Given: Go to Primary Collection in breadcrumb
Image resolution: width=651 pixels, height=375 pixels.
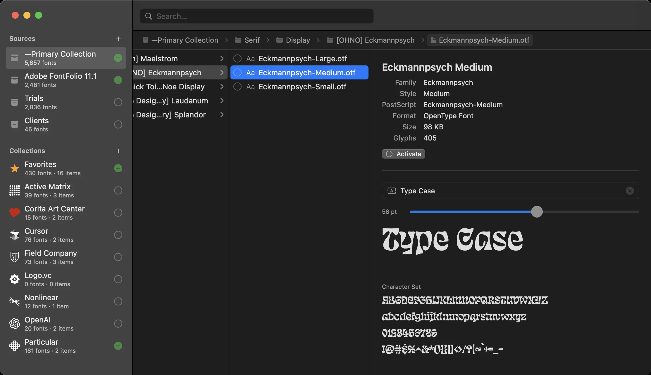Looking at the screenshot, I should [180, 40].
